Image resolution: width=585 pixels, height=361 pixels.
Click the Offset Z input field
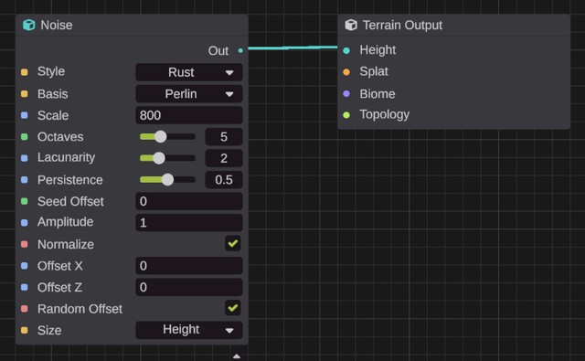[x=189, y=287]
